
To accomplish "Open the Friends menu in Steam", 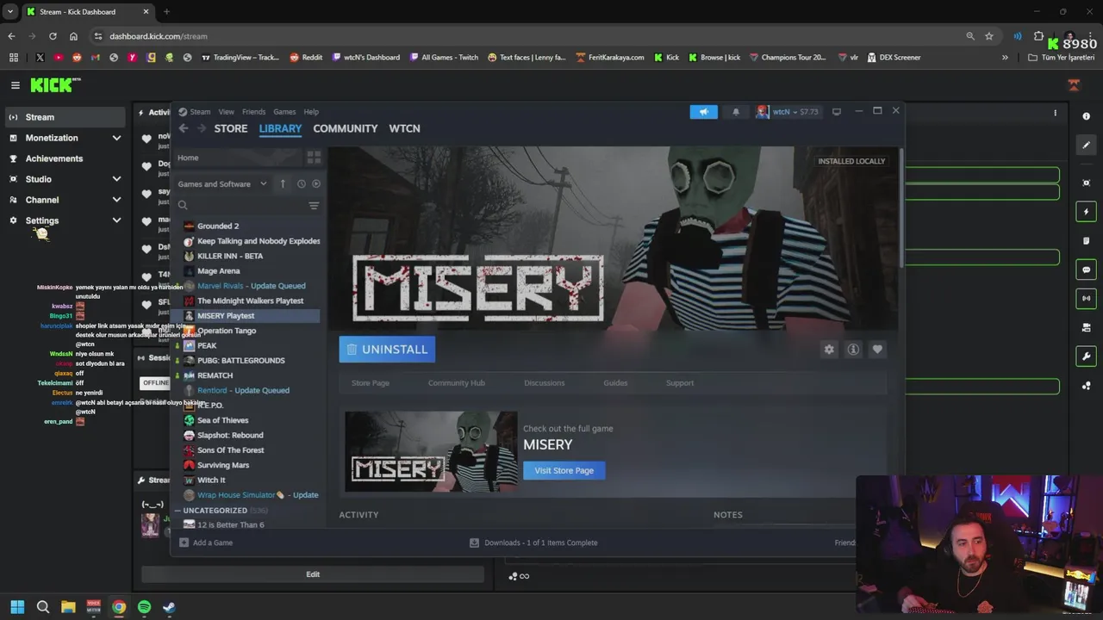I will [x=253, y=112].
